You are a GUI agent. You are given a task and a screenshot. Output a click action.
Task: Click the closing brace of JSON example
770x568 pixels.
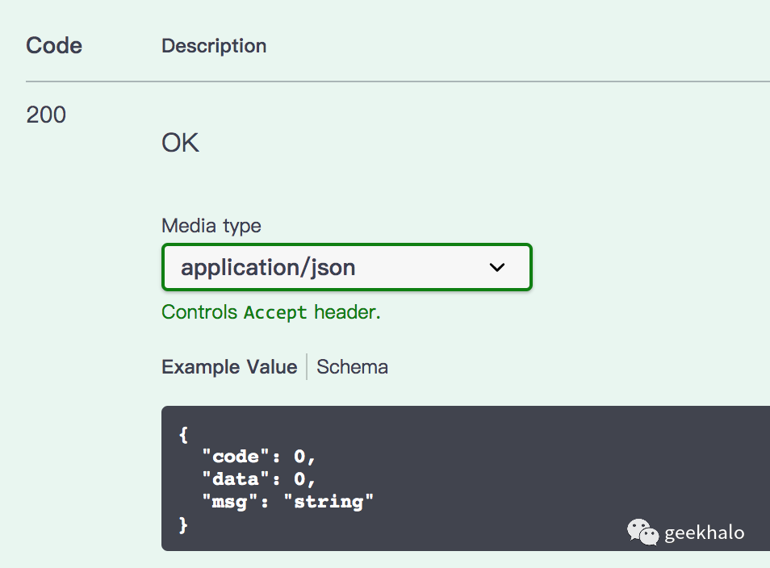[183, 524]
